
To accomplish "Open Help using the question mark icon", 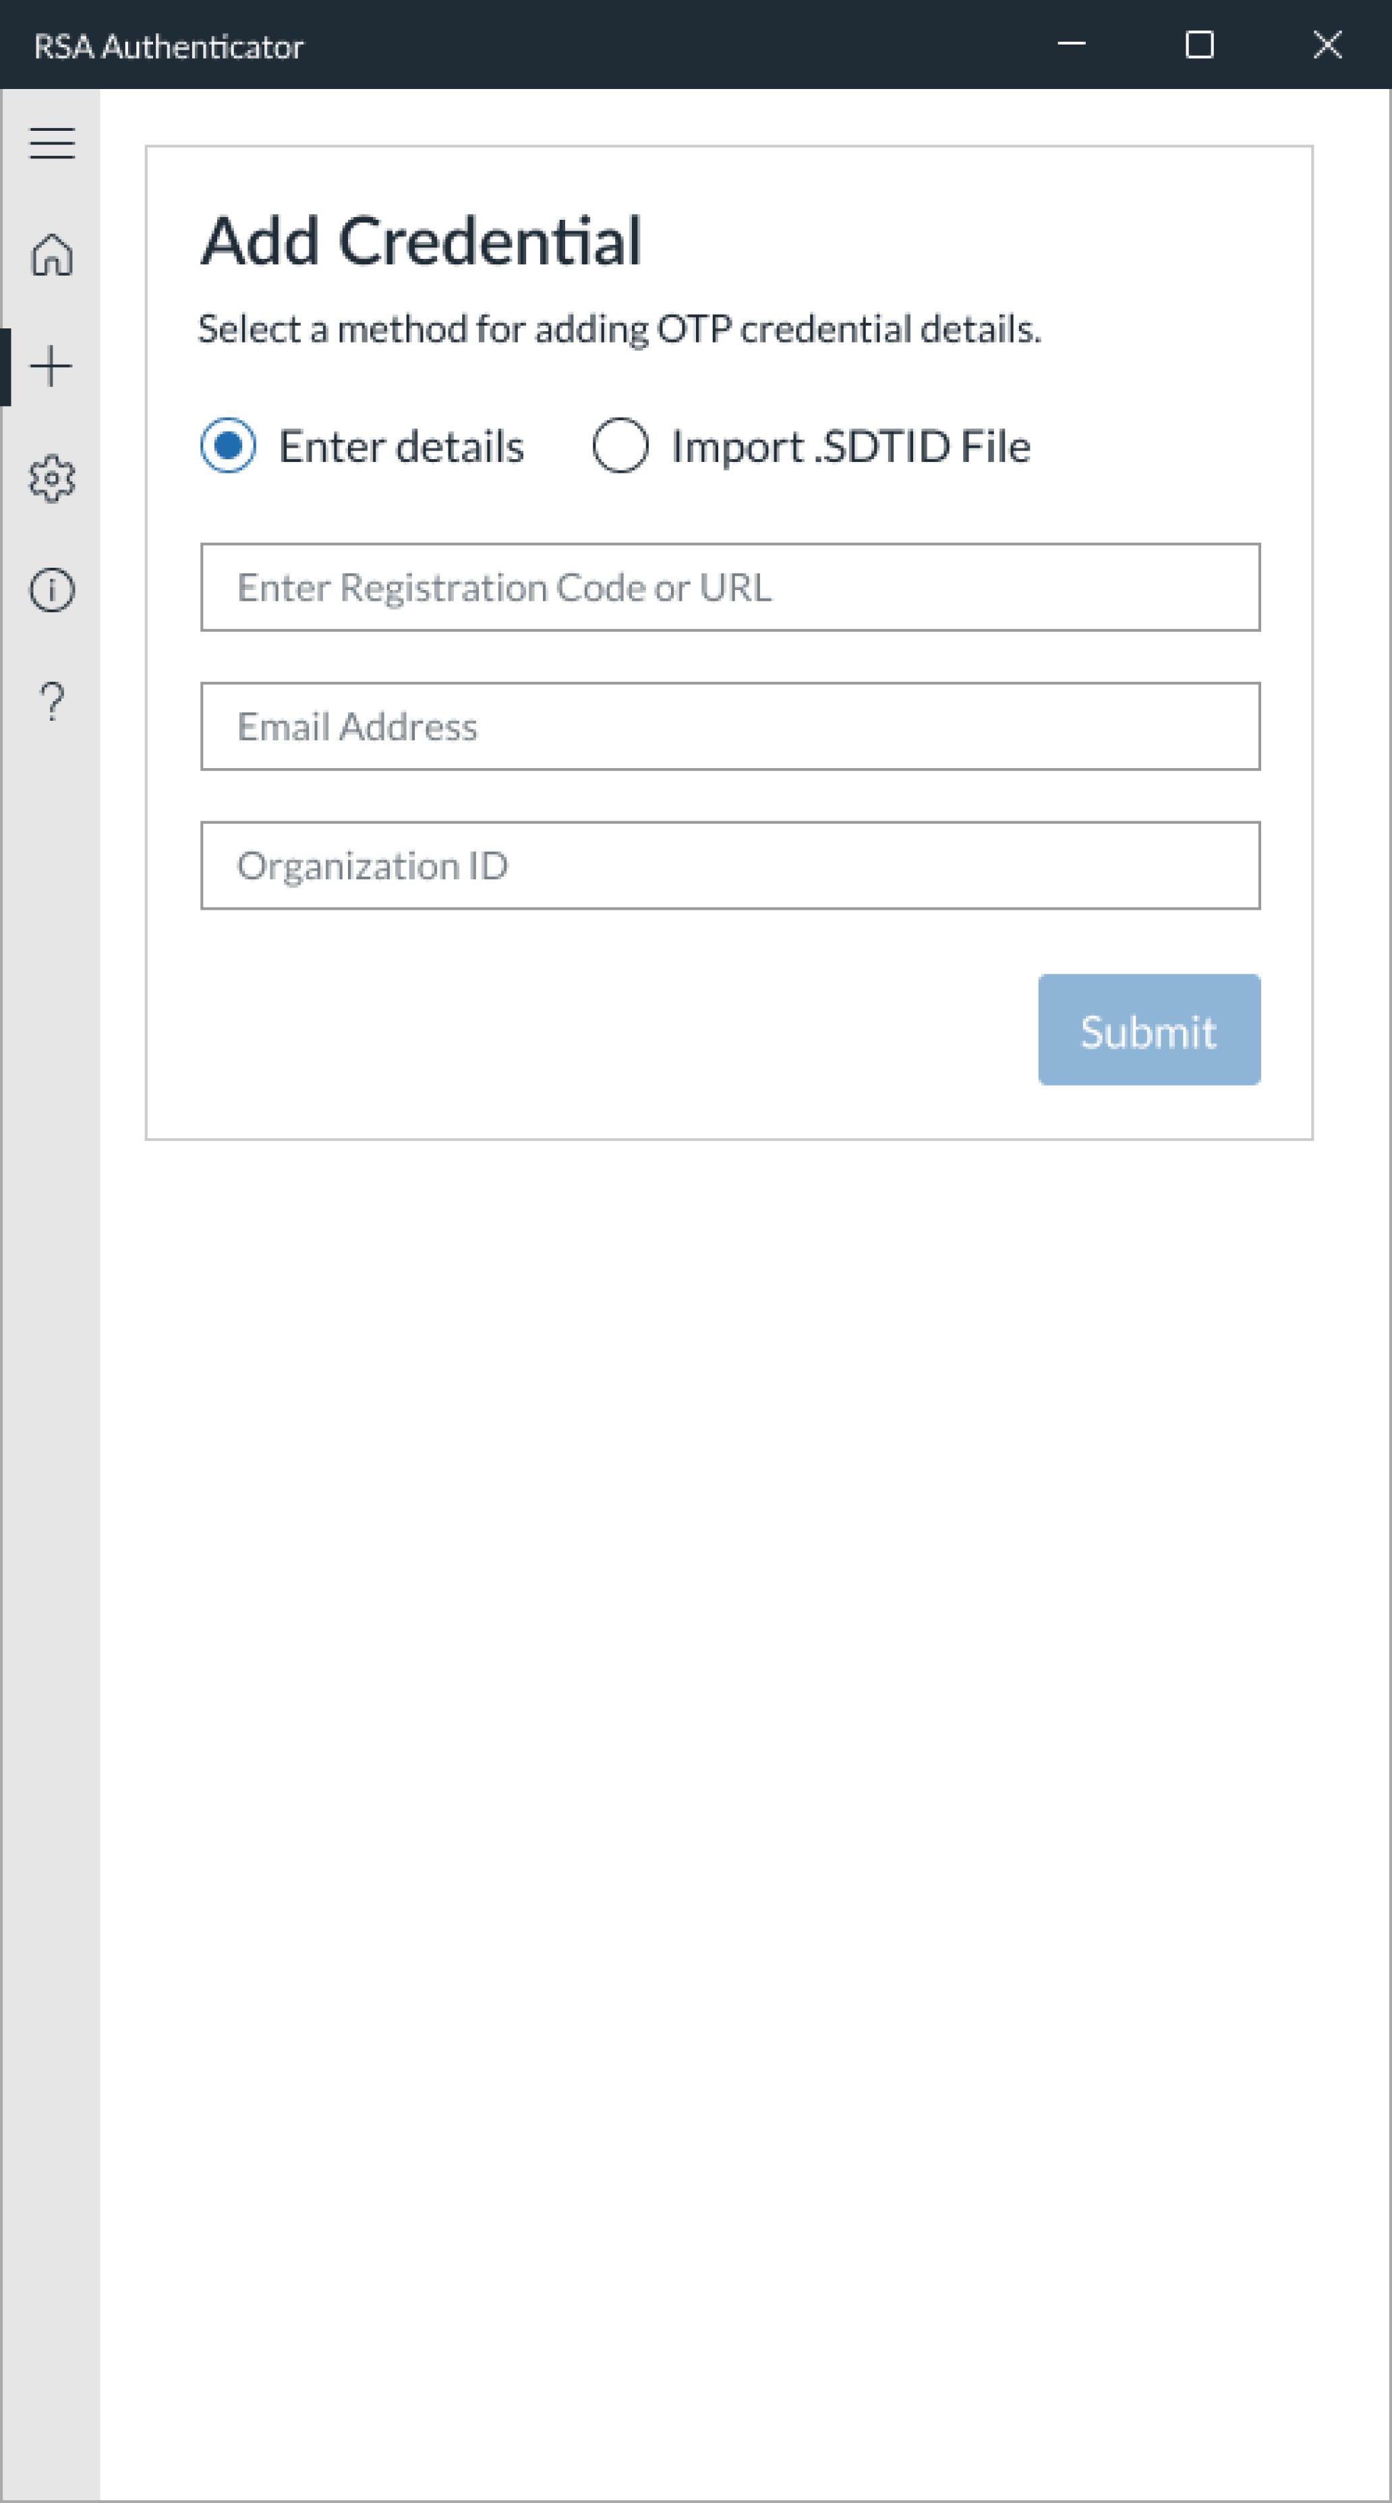I will [x=51, y=701].
